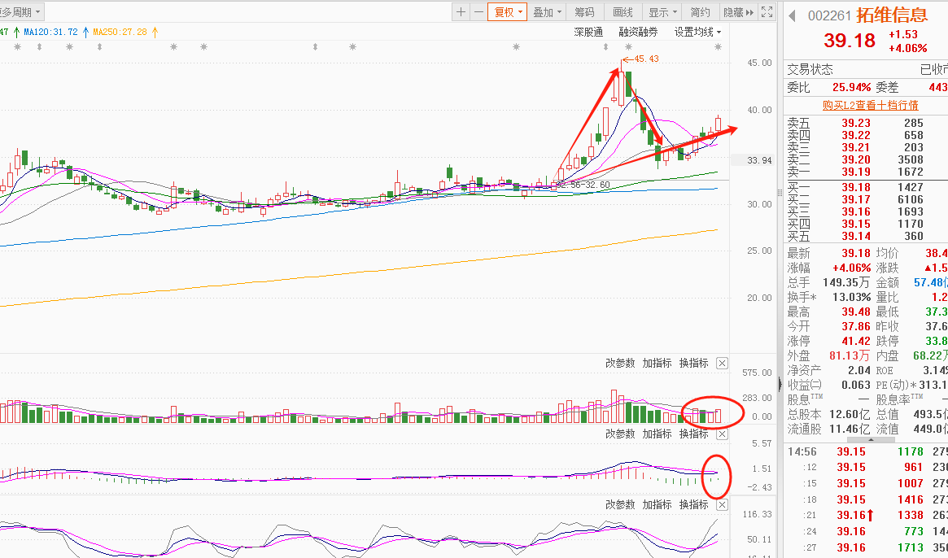The height and width of the screenshot is (558, 948).
Task: Expand the 显示 display dropdown
Action: point(662,12)
